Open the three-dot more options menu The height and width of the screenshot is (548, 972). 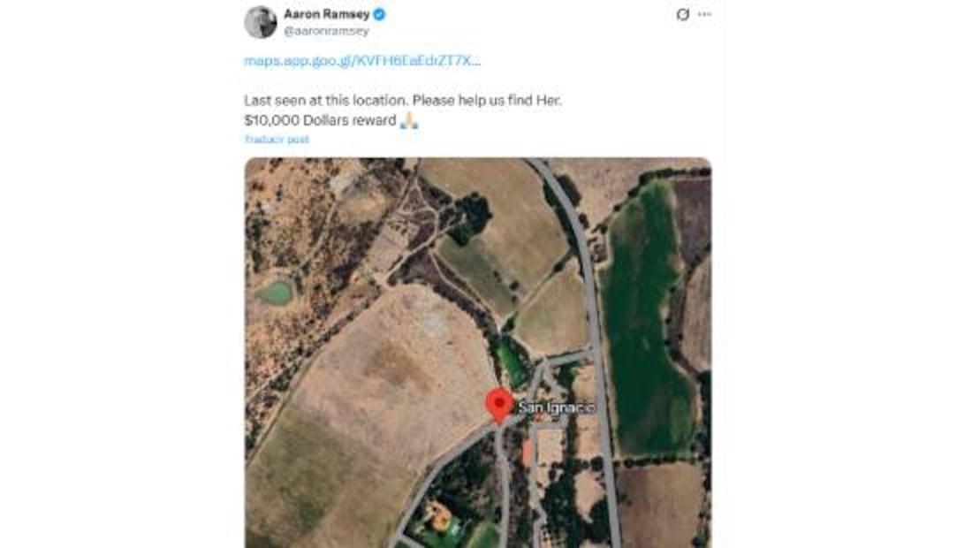704,15
